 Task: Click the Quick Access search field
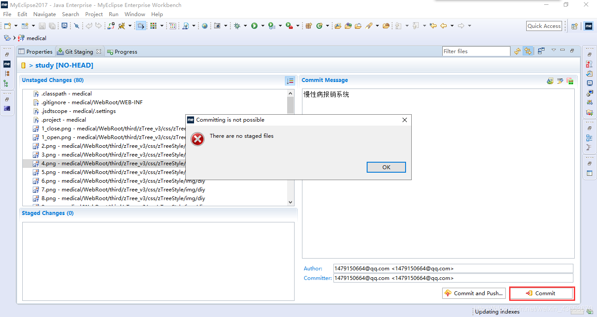tap(544, 26)
